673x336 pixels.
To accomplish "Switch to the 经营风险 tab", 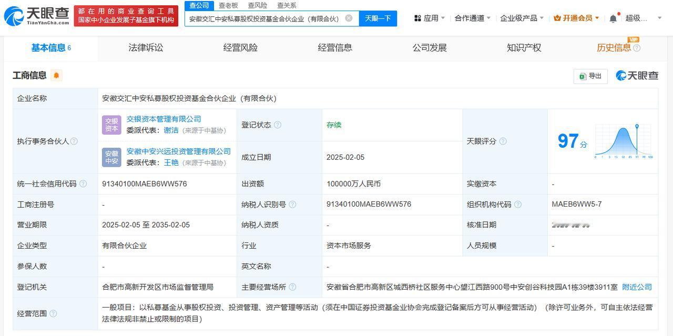I will pyautogui.click(x=240, y=48).
